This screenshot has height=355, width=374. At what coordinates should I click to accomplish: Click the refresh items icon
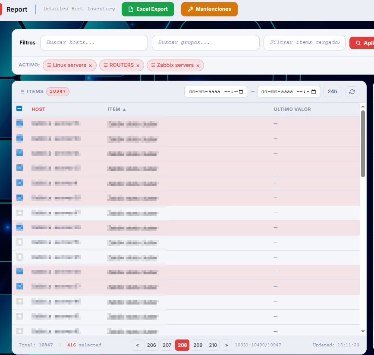tap(352, 91)
